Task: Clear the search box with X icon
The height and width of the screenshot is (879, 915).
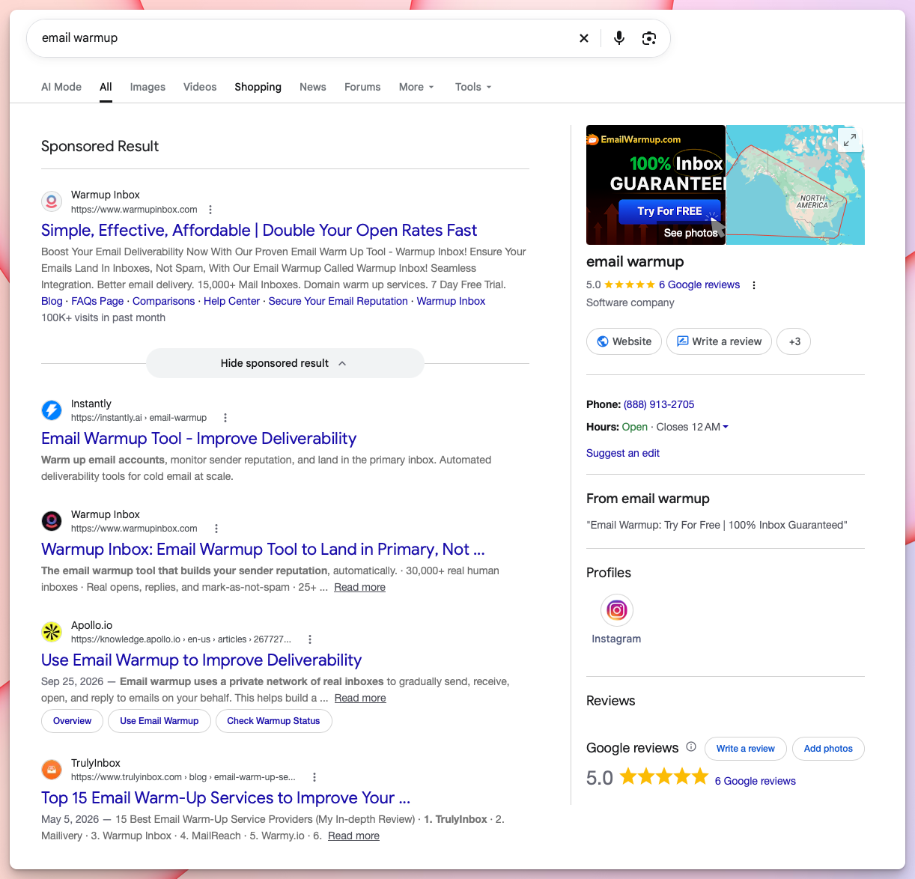Action: (584, 38)
